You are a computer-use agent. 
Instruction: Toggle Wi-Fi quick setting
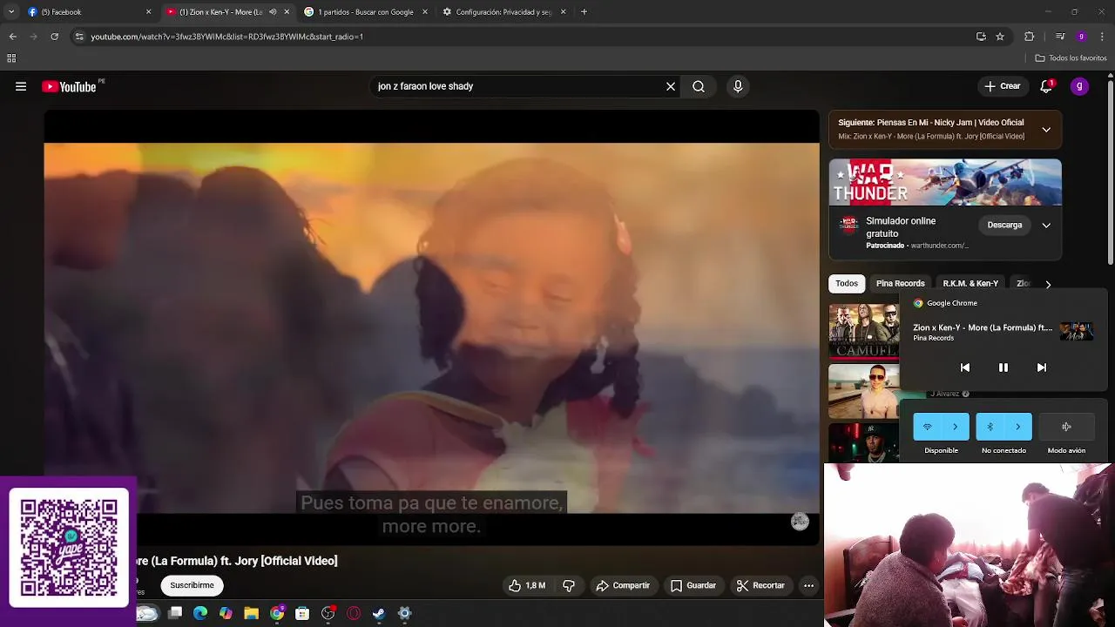pos(927,427)
